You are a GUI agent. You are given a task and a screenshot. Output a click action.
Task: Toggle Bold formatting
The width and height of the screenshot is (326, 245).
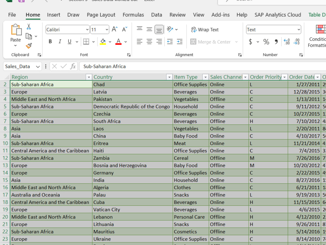50,42
